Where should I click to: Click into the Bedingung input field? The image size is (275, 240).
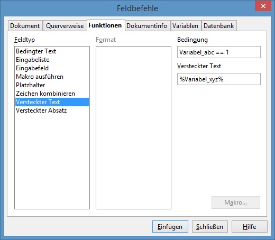(x=219, y=52)
